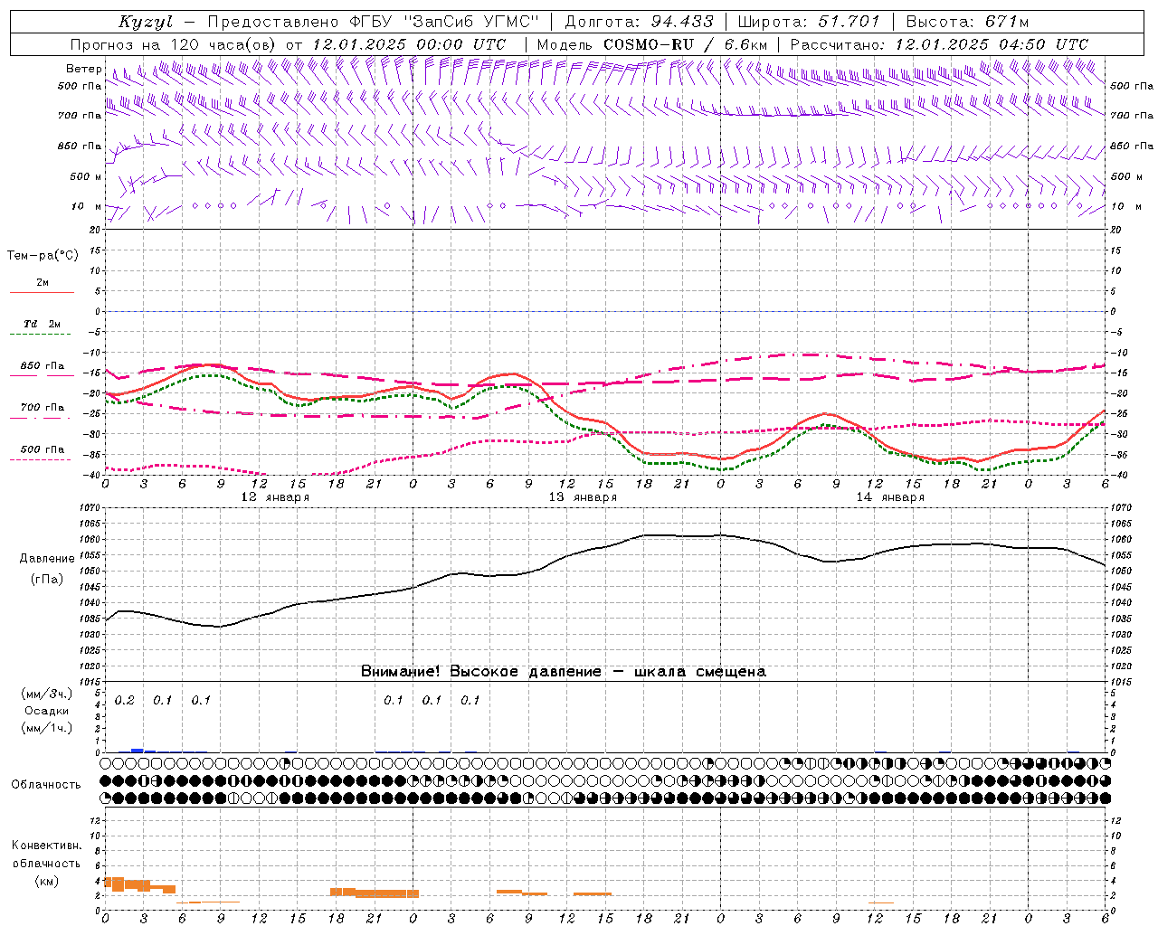This screenshot has height=926, width=1158.
Task: Click the computed time Рассчитано: 12.01.2025 04:50 UTC
Action: pyautogui.click(x=939, y=44)
